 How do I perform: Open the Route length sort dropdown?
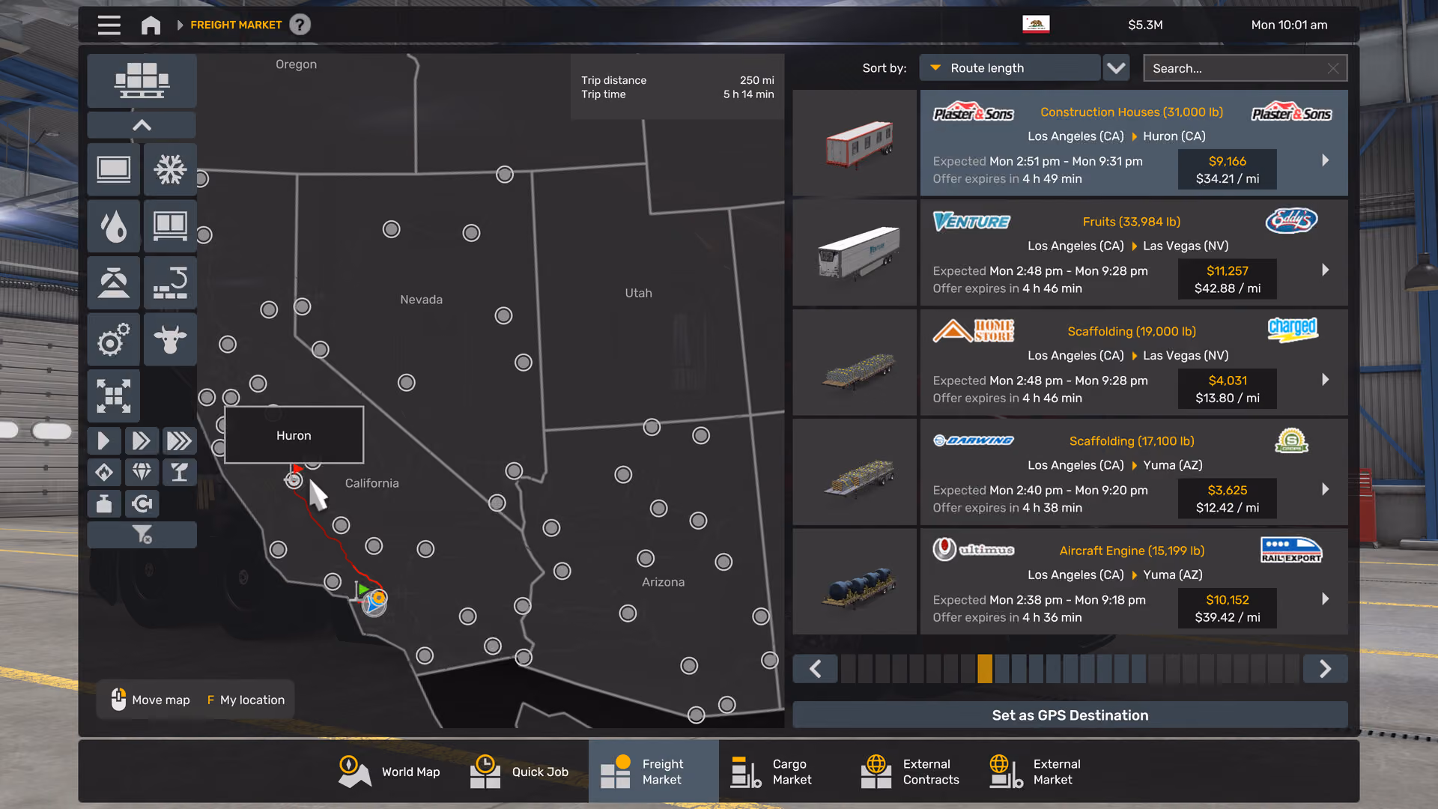[1010, 67]
